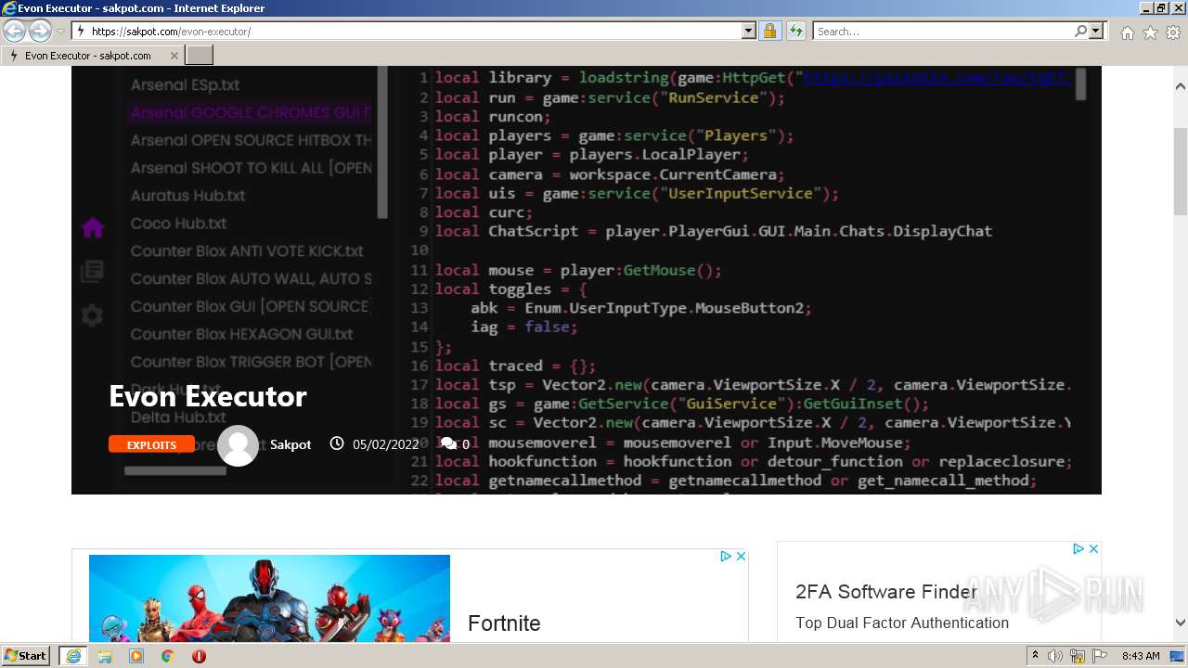Open the network tray icon

point(1078,656)
